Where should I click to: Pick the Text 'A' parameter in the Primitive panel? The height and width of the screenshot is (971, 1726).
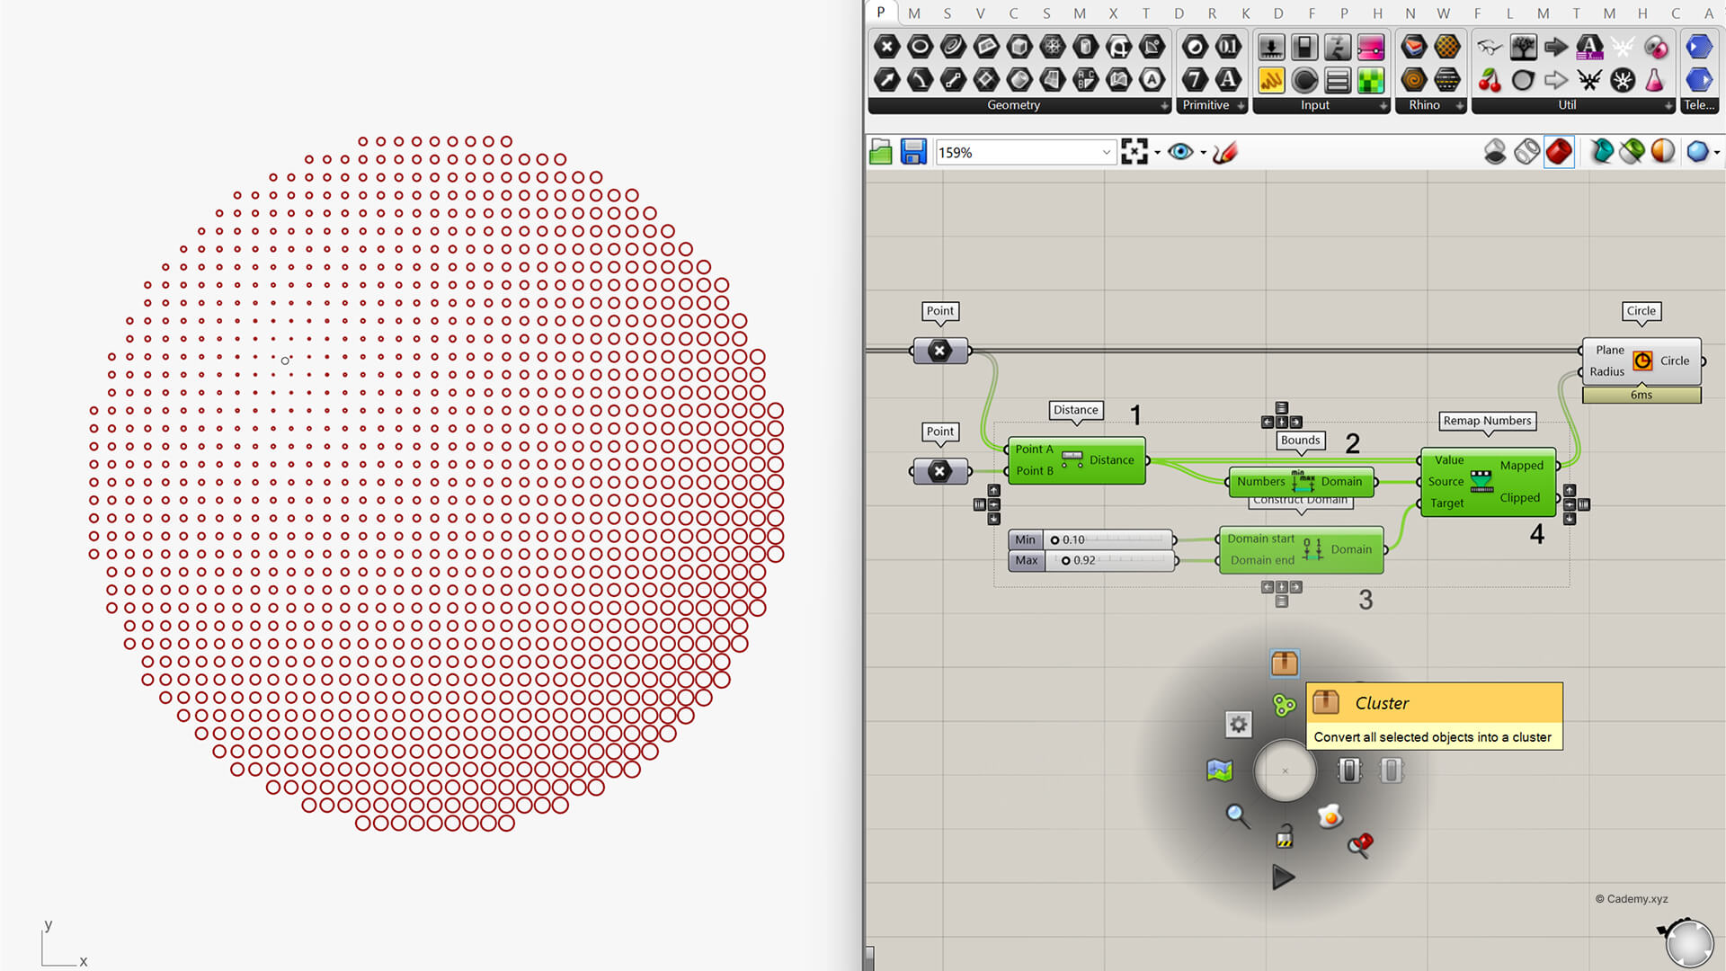tap(1228, 80)
